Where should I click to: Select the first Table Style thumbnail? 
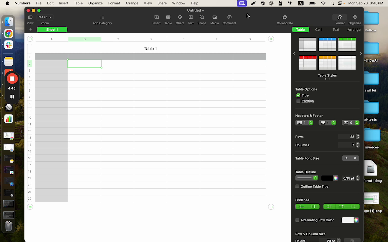308,44
